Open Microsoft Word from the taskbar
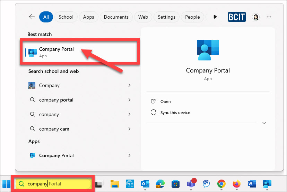Screen dimensions: 287x192 click(252, 184)
